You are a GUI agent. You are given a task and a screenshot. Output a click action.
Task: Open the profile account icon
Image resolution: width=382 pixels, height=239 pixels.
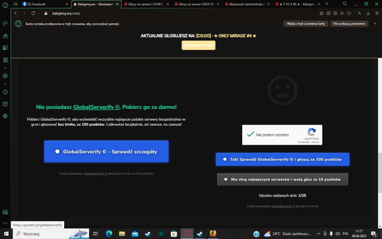pos(359,13)
